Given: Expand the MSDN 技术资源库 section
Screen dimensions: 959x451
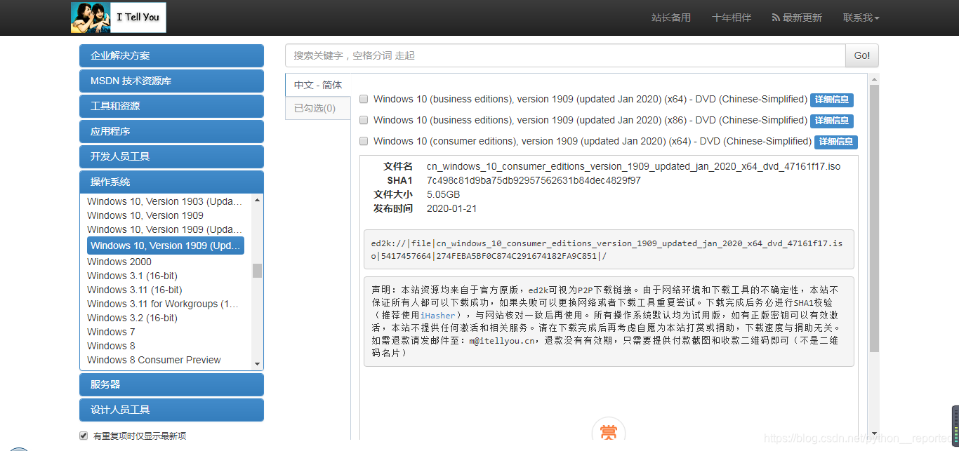Looking at the screenshot, I should (x=171, y=81).
